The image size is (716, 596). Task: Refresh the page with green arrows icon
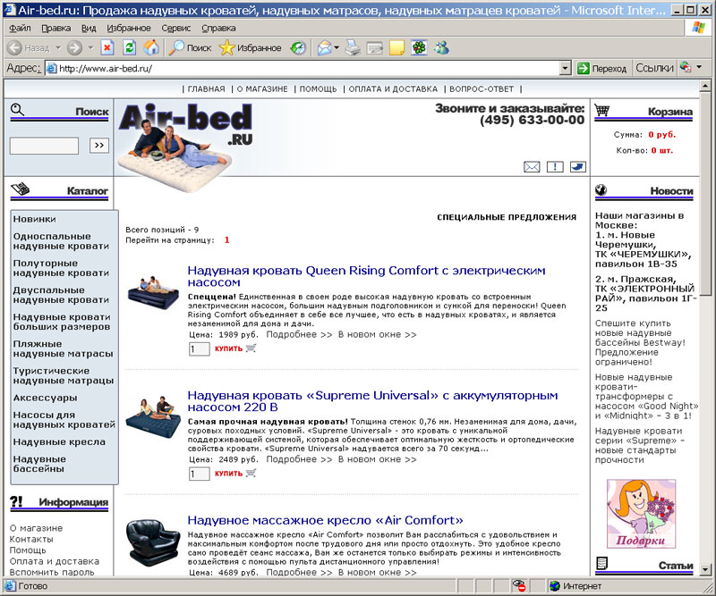[130, 47]
